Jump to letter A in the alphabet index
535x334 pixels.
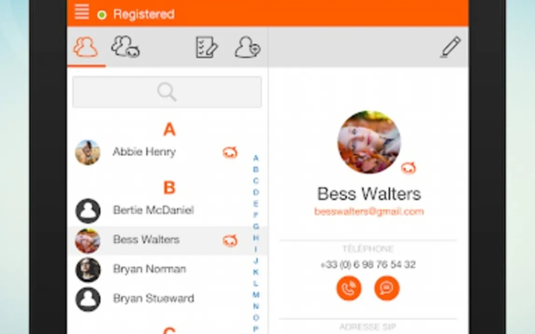[256, 158]
